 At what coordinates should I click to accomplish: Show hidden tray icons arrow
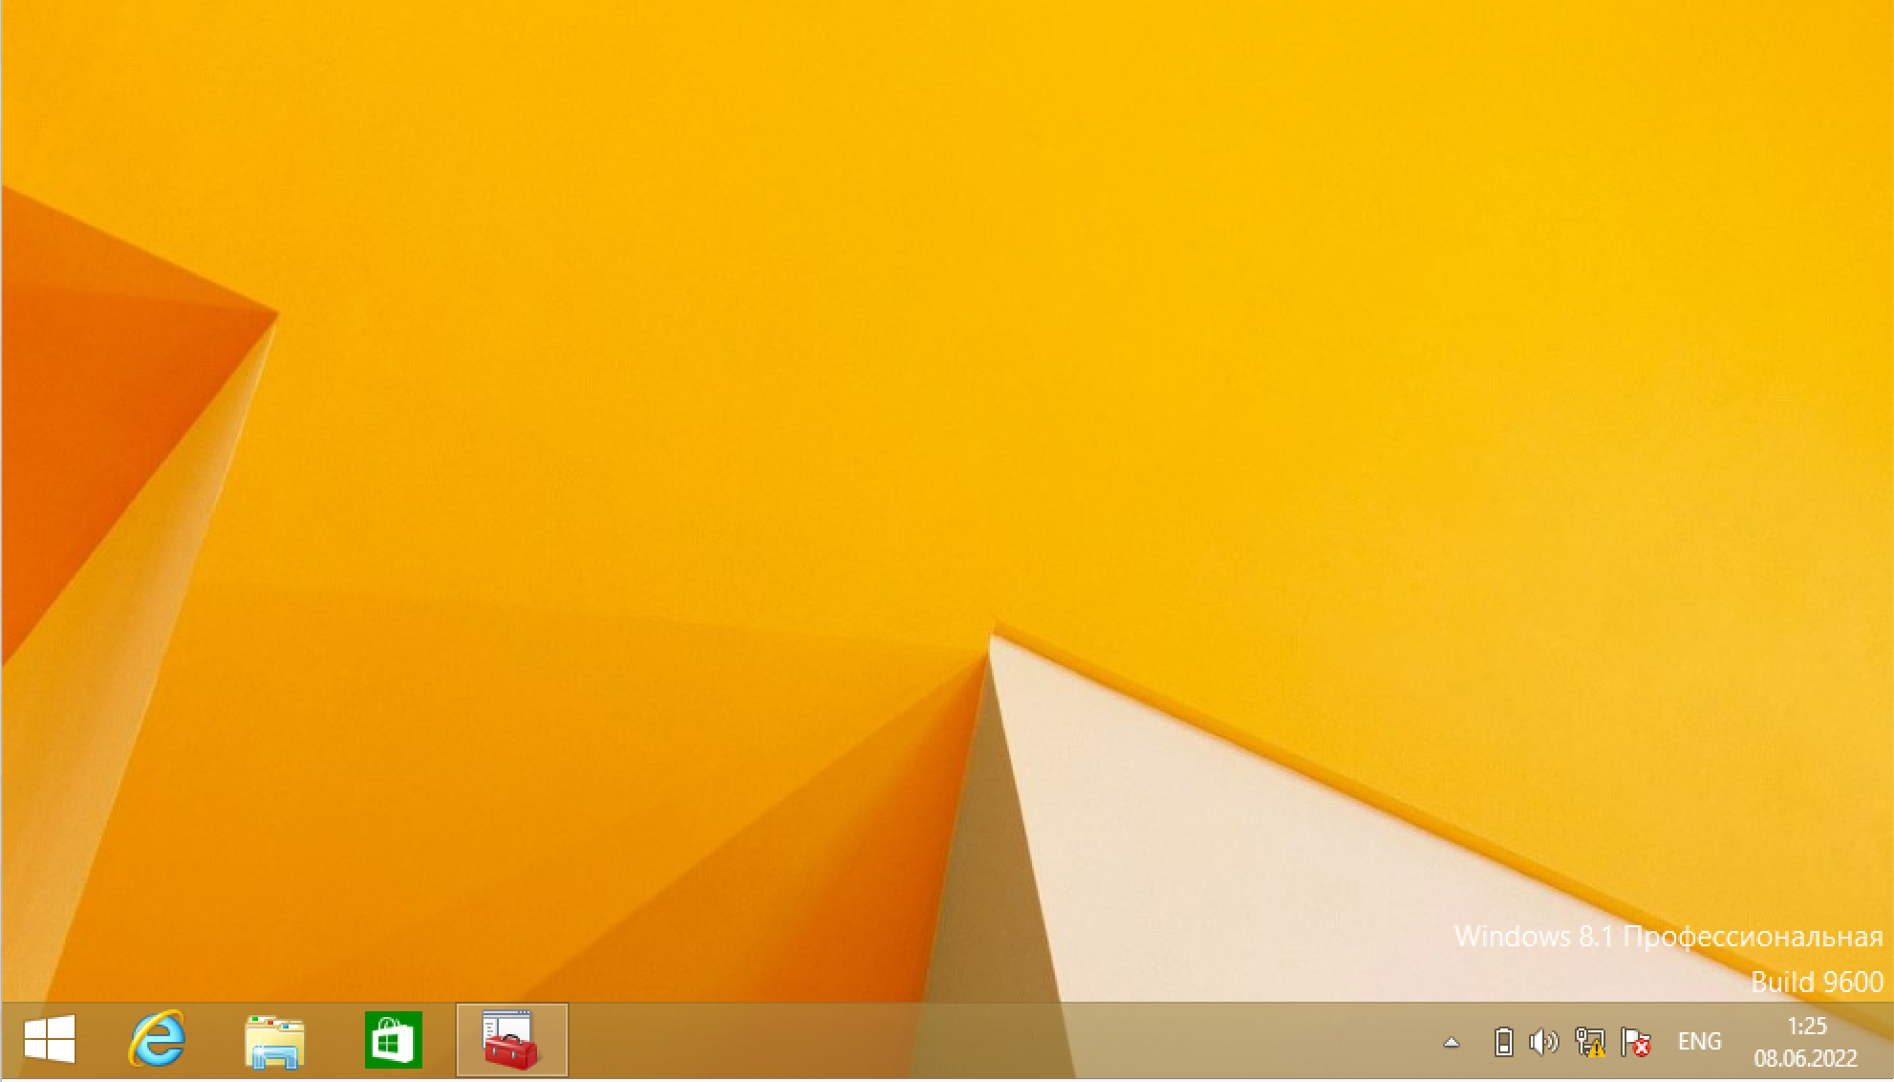1451,1042
